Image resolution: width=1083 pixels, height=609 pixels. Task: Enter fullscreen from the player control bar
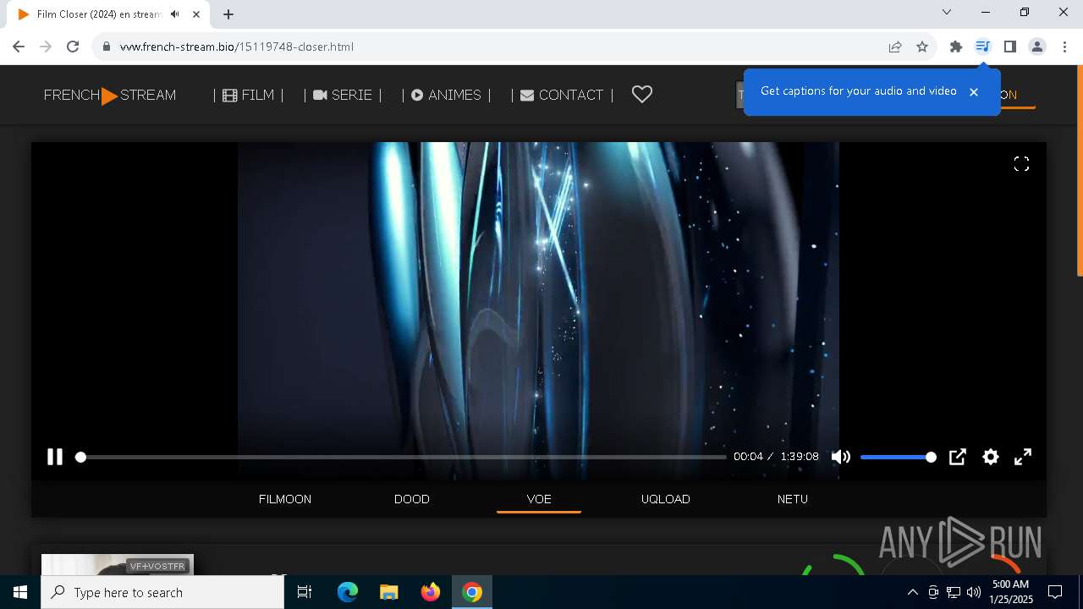pyautogui.click(x=1023, y=457)
